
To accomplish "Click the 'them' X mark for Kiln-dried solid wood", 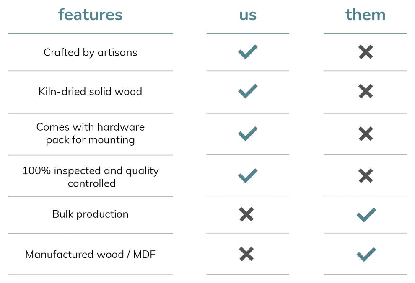I will 366,91.
